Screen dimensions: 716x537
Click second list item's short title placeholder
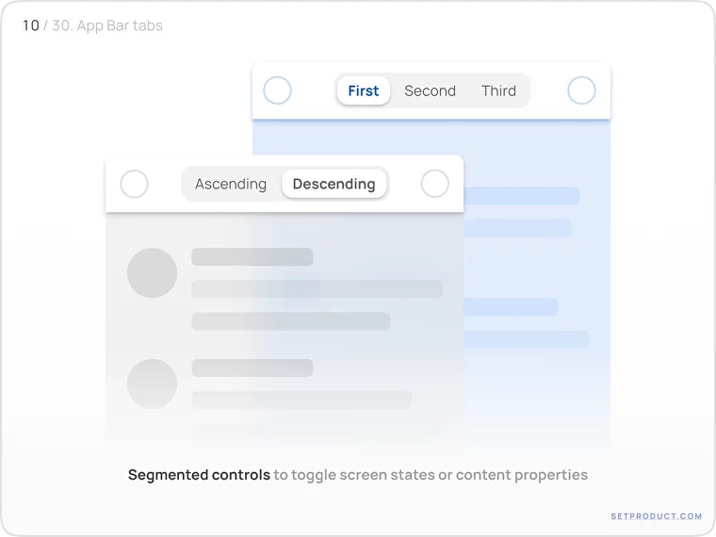(x=252, y=367)
